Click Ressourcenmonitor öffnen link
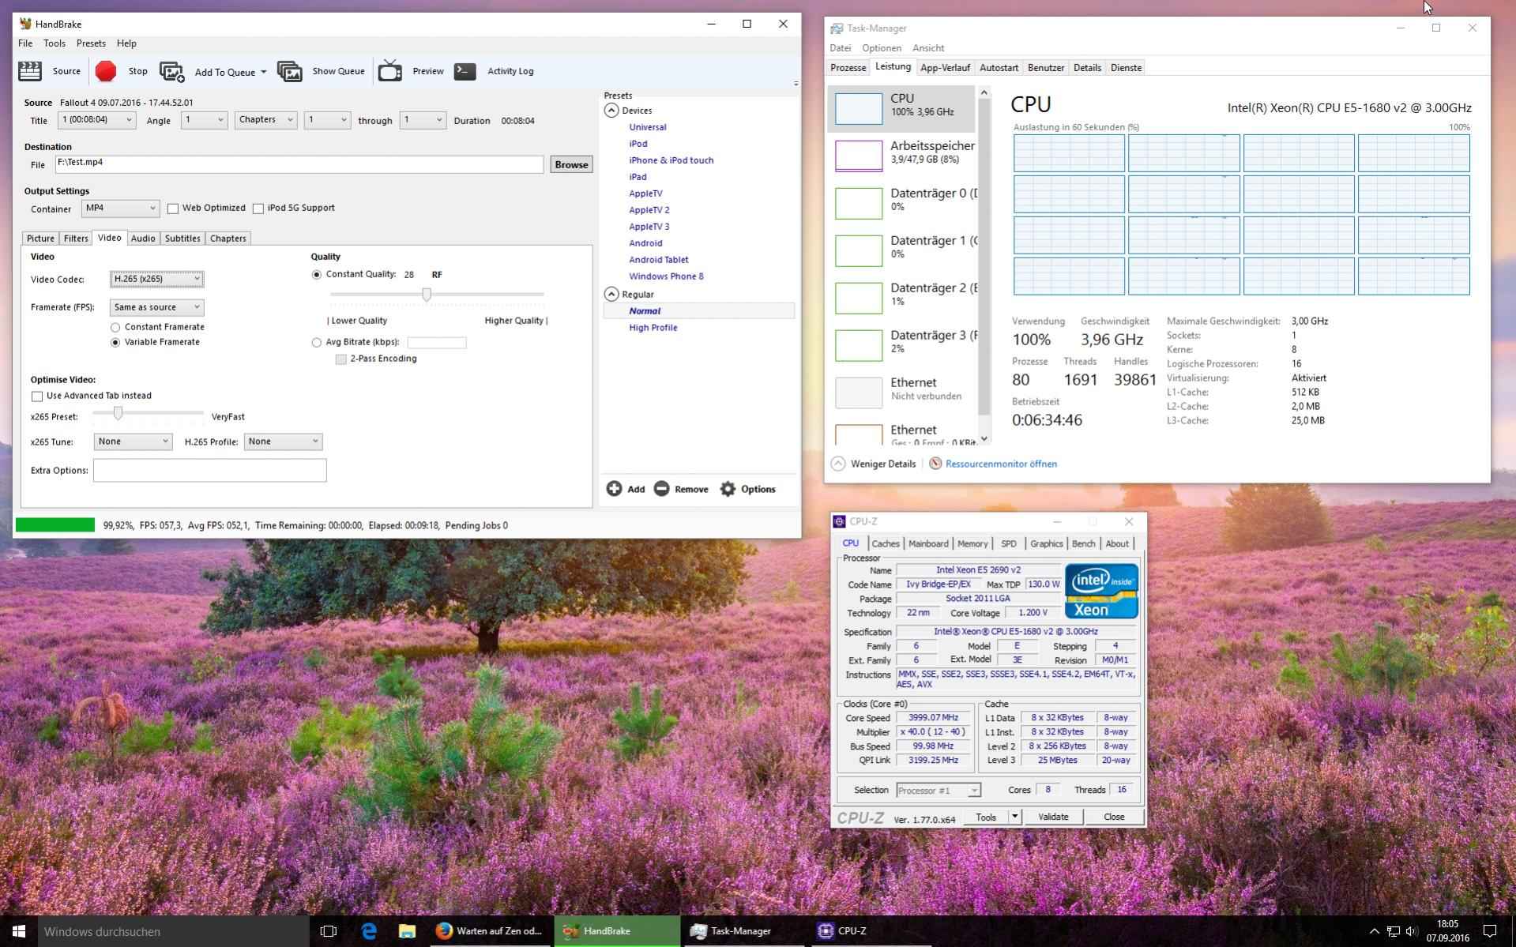Screen dimensions: 1516x947 click(1001, 464)
